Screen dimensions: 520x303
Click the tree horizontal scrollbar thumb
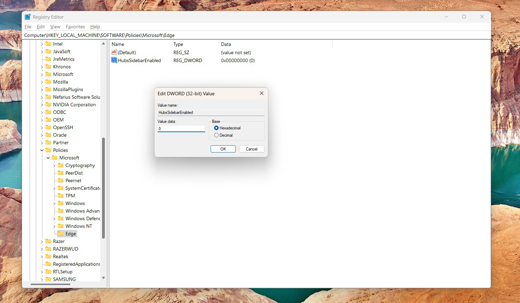(50, 284)
